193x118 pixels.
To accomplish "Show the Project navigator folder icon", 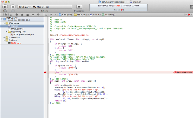I will coord(6,15).
